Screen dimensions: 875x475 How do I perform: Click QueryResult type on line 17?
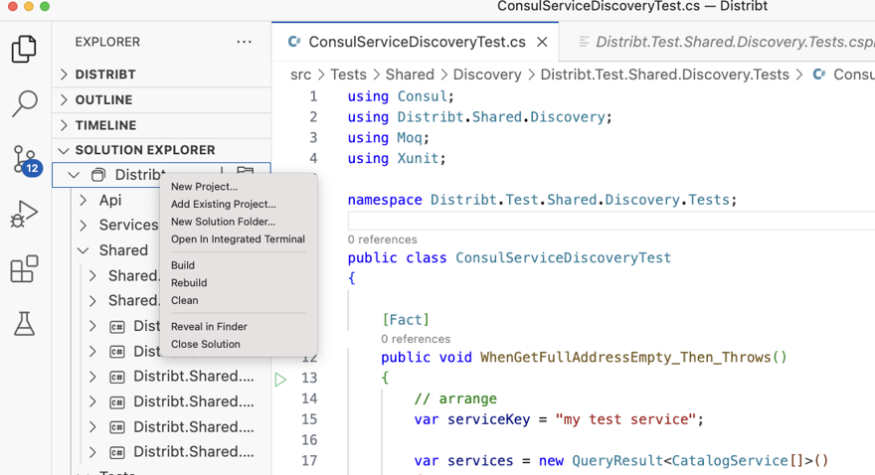coord(617,461)
